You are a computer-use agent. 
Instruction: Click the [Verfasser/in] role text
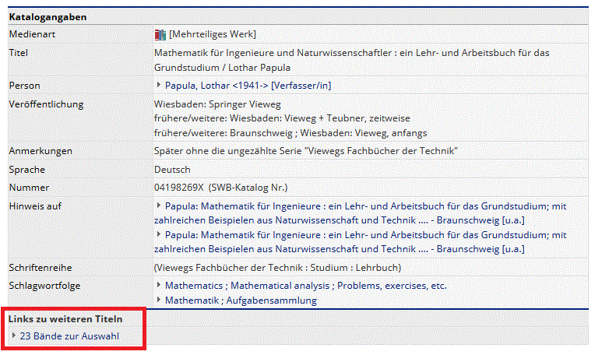(x=301, y=86)
